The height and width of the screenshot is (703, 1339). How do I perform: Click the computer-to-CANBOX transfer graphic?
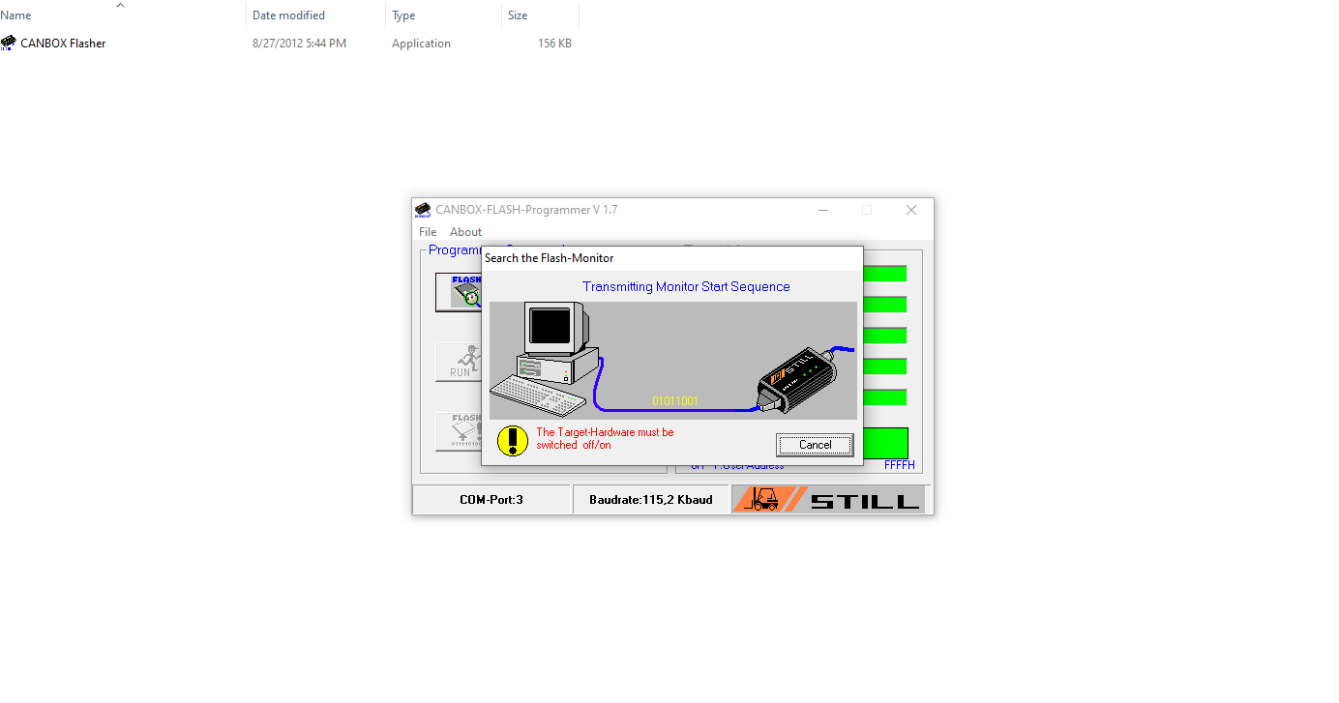click(671, 360)
